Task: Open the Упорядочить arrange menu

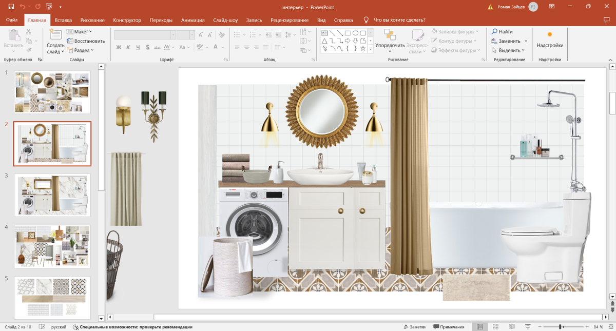Action: click(390, 41)
